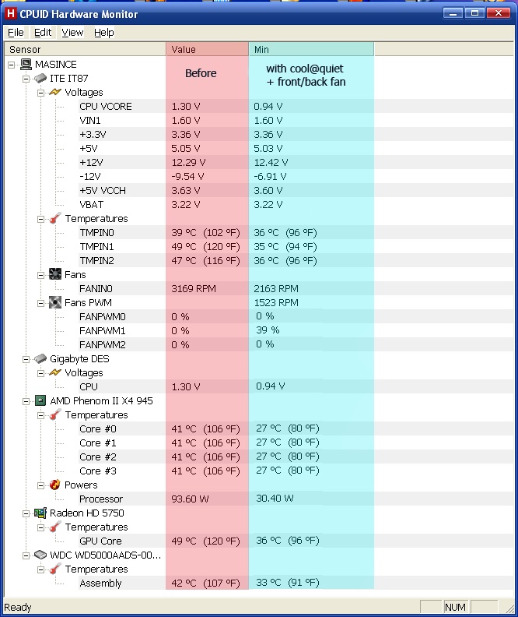
Task: Click the AMD Phenom II X4 945 processor icon
Action: click(40, 400)
